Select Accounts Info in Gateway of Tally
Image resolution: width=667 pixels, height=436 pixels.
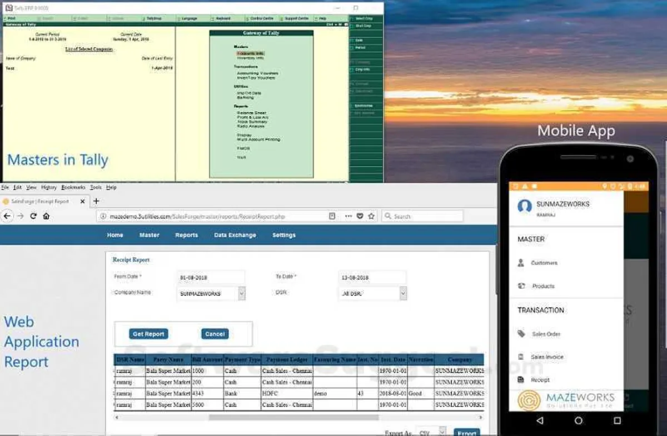tap(250, 53)
